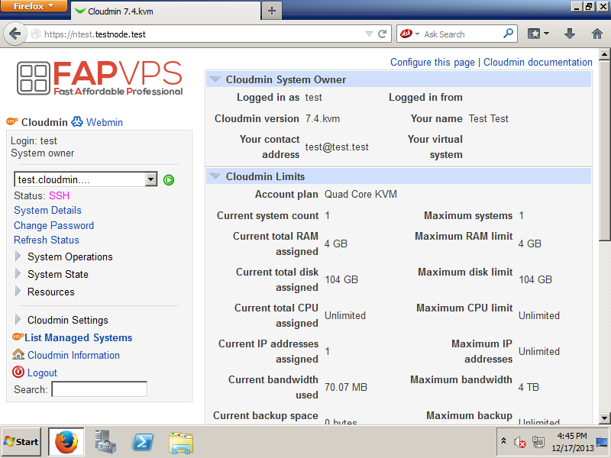Open Change Password
611x458 pixels.
point(53,225)
